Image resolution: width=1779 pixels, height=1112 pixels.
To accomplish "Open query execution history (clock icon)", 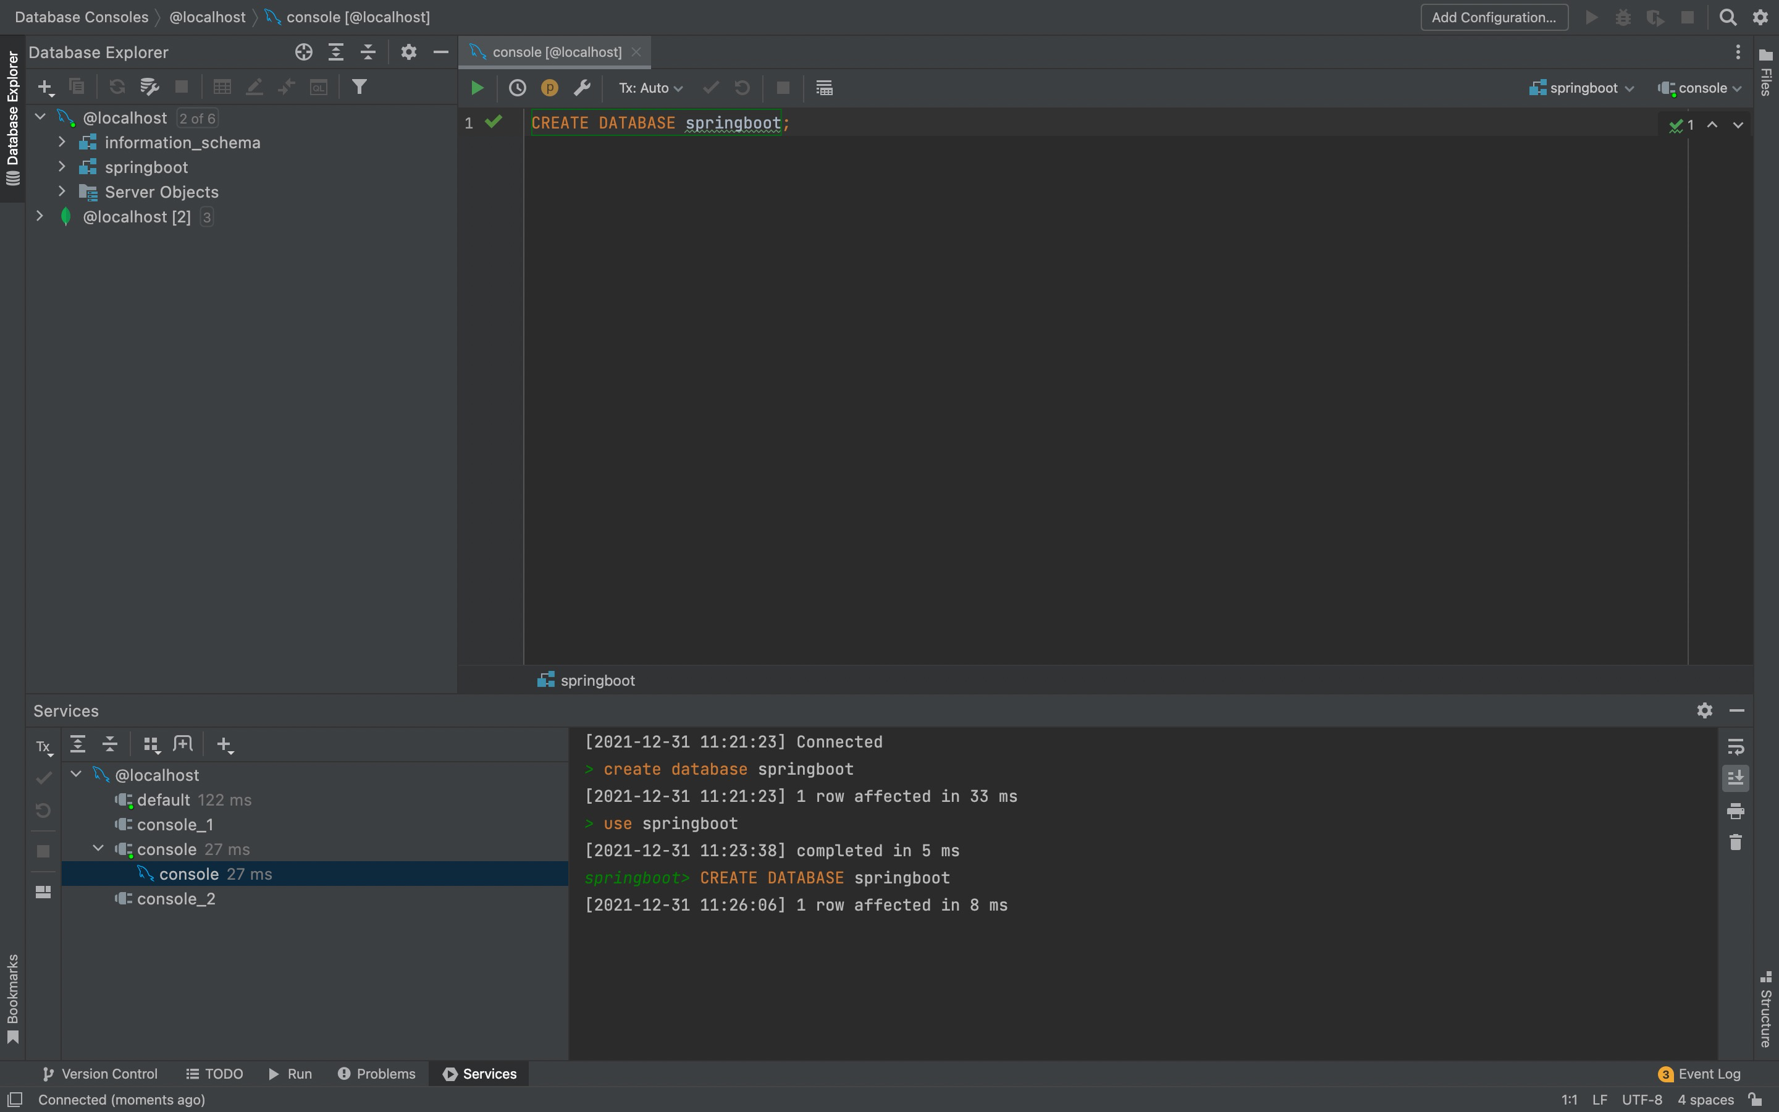I will (x=518, y=88).
